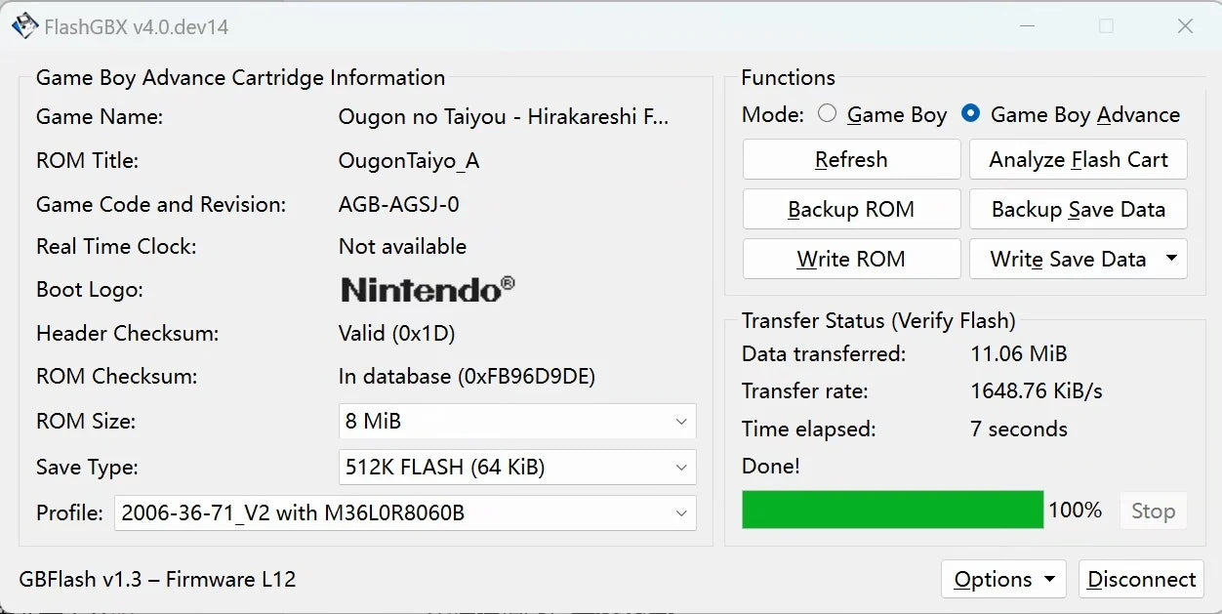Click the Refresh button

point(850,159)
